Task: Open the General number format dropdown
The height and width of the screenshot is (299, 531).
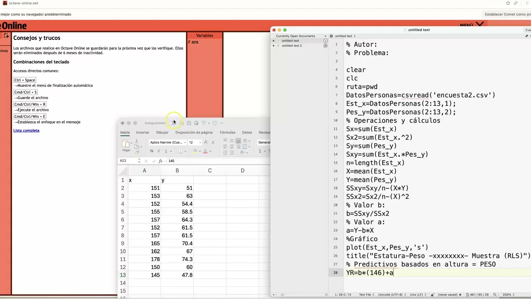Action: click(264, 142)
